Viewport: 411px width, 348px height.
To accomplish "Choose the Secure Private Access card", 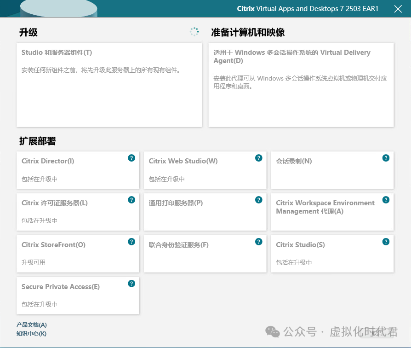I will click(78, 296).
